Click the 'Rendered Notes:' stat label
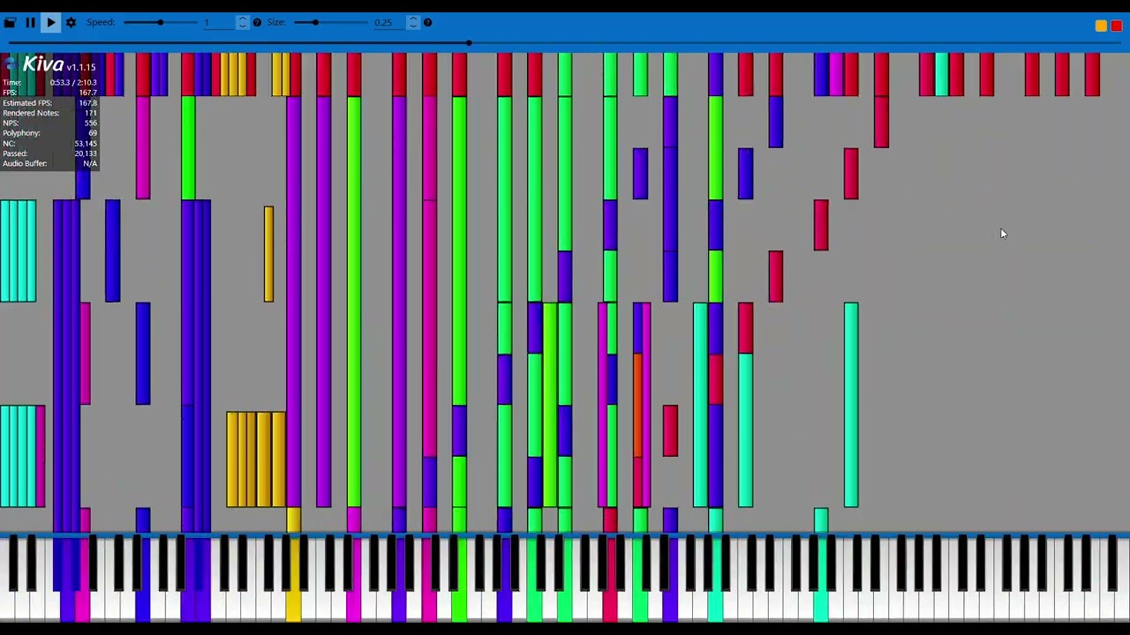Viewport: 1130px width, 635px height. coord(31,113)
